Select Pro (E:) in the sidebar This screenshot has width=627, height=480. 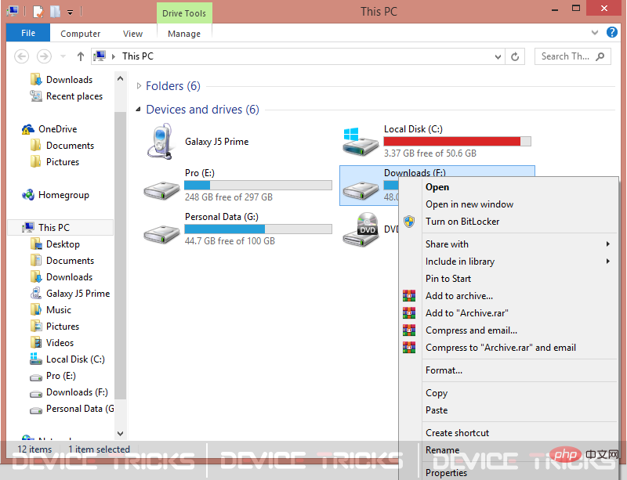click(61, 376)
